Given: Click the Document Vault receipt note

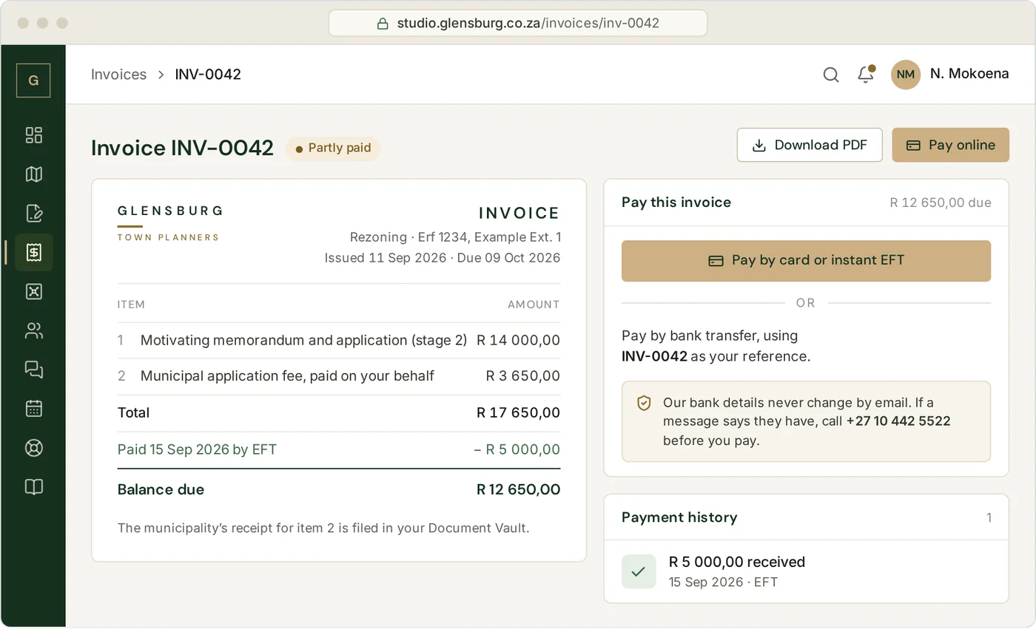Looking at the screenshot, I should pos(323,528).
